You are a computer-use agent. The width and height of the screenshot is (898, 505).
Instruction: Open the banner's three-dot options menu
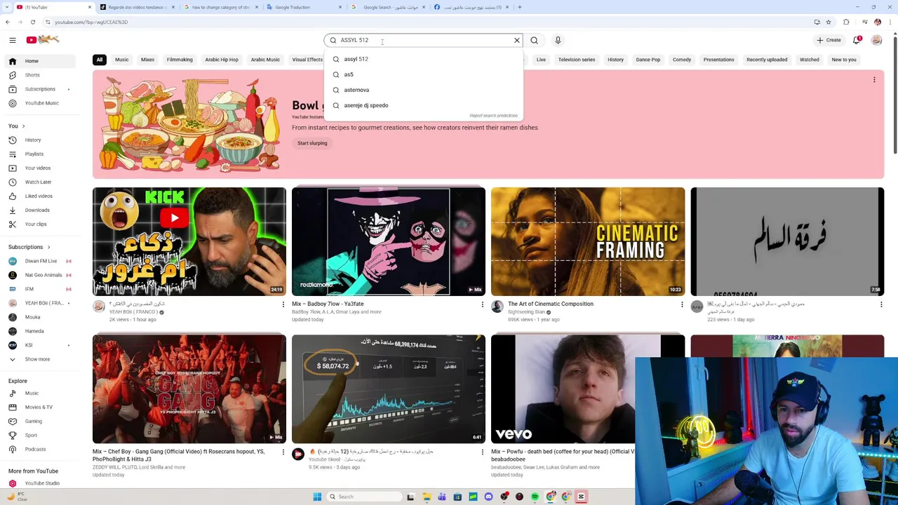[874, 80]
